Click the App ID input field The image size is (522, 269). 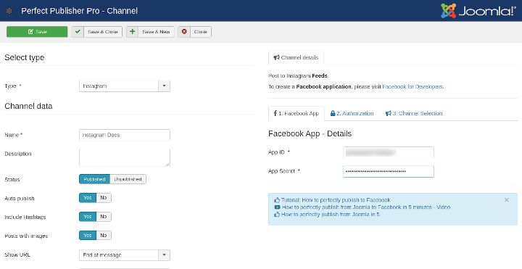[x=389, y=152]
